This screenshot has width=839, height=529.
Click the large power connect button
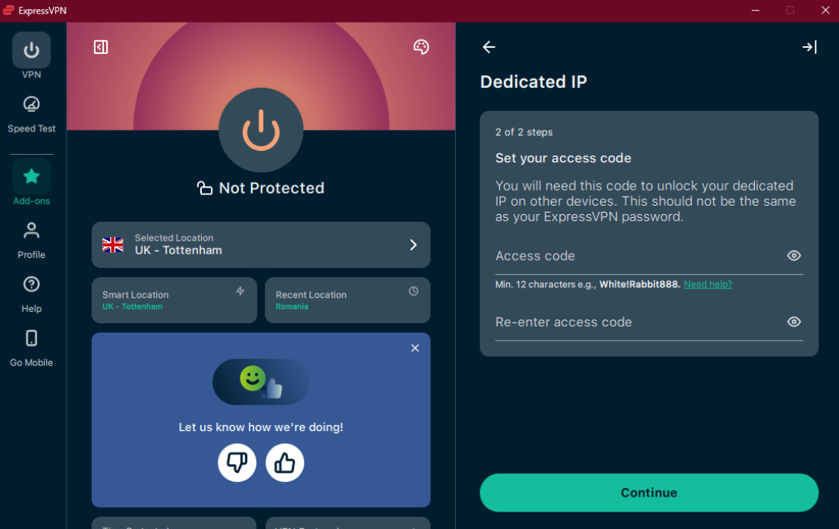click(260, 130)
